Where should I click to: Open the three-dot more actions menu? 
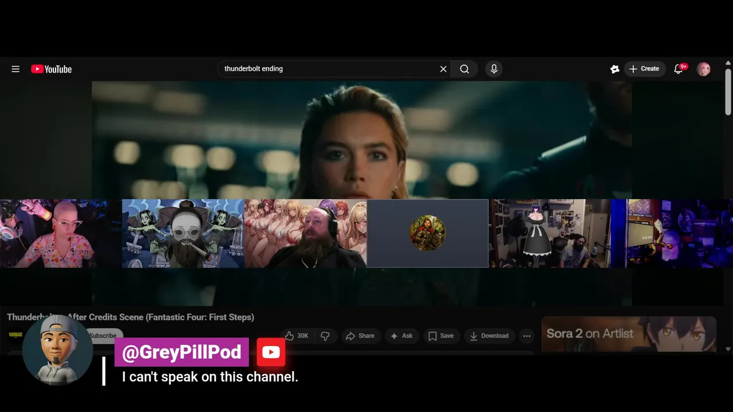click(x=527, y=336)
